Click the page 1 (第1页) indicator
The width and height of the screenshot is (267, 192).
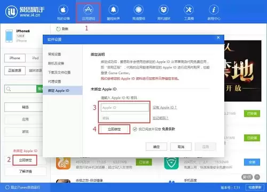(247, 177)
